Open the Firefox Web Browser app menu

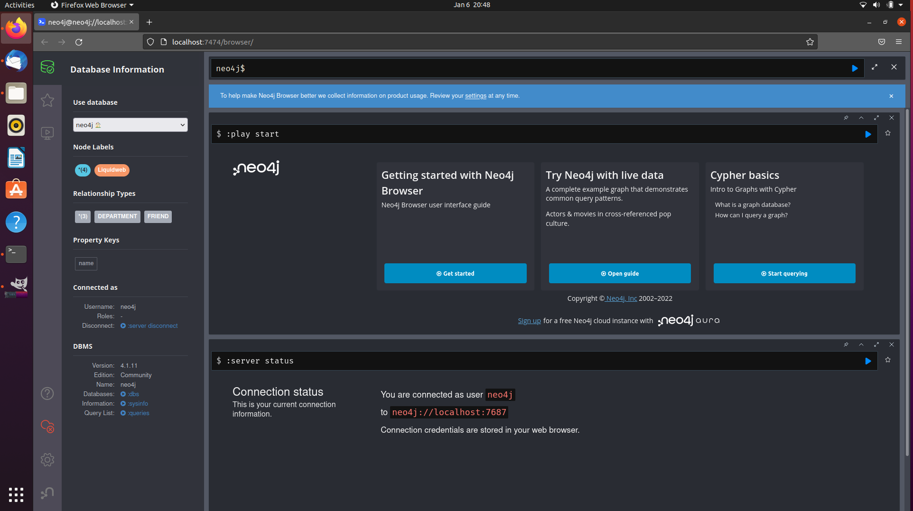click(x=92, y=5)
